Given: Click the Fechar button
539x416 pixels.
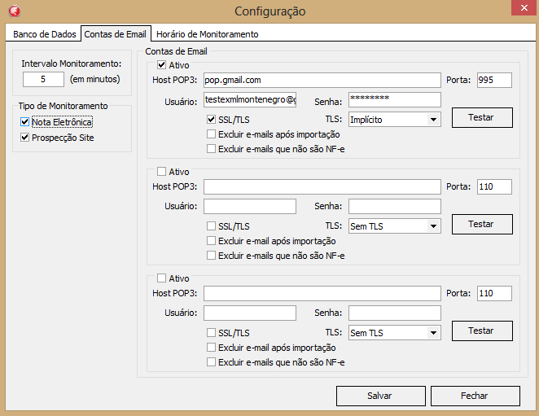Looking at the screenshot, I should tap(475, 396).
